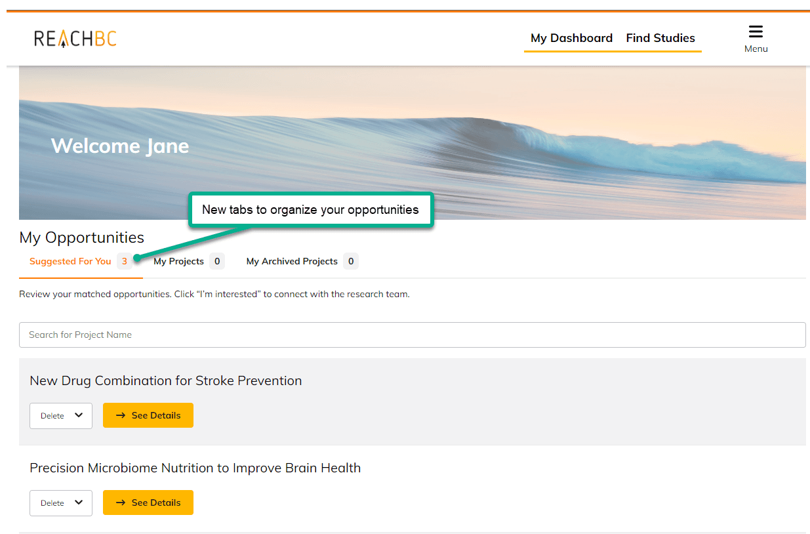Click the REACHBC logo
The width and height of the screenshot is (810, 534).
tap(75, 39)
